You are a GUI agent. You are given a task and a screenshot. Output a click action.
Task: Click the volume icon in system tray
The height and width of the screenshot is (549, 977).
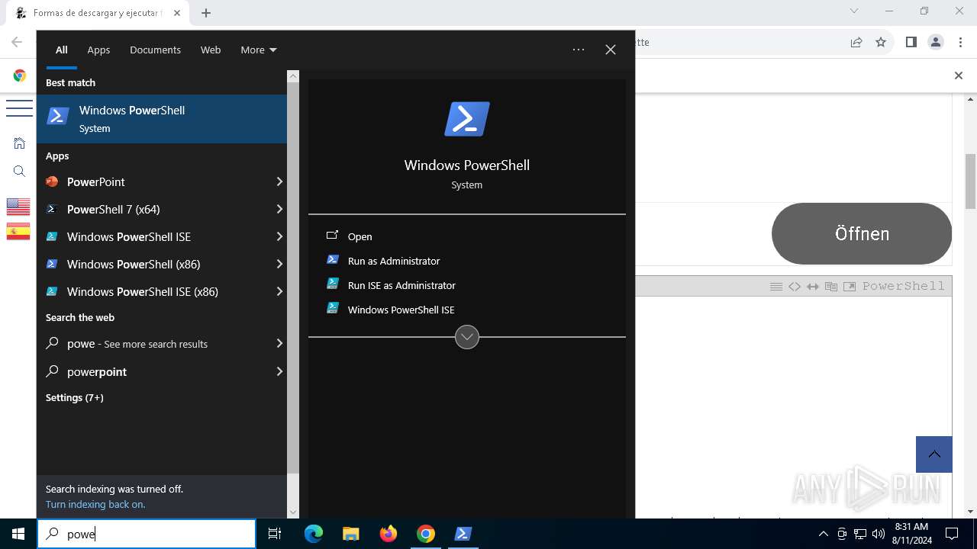[879, 534]
